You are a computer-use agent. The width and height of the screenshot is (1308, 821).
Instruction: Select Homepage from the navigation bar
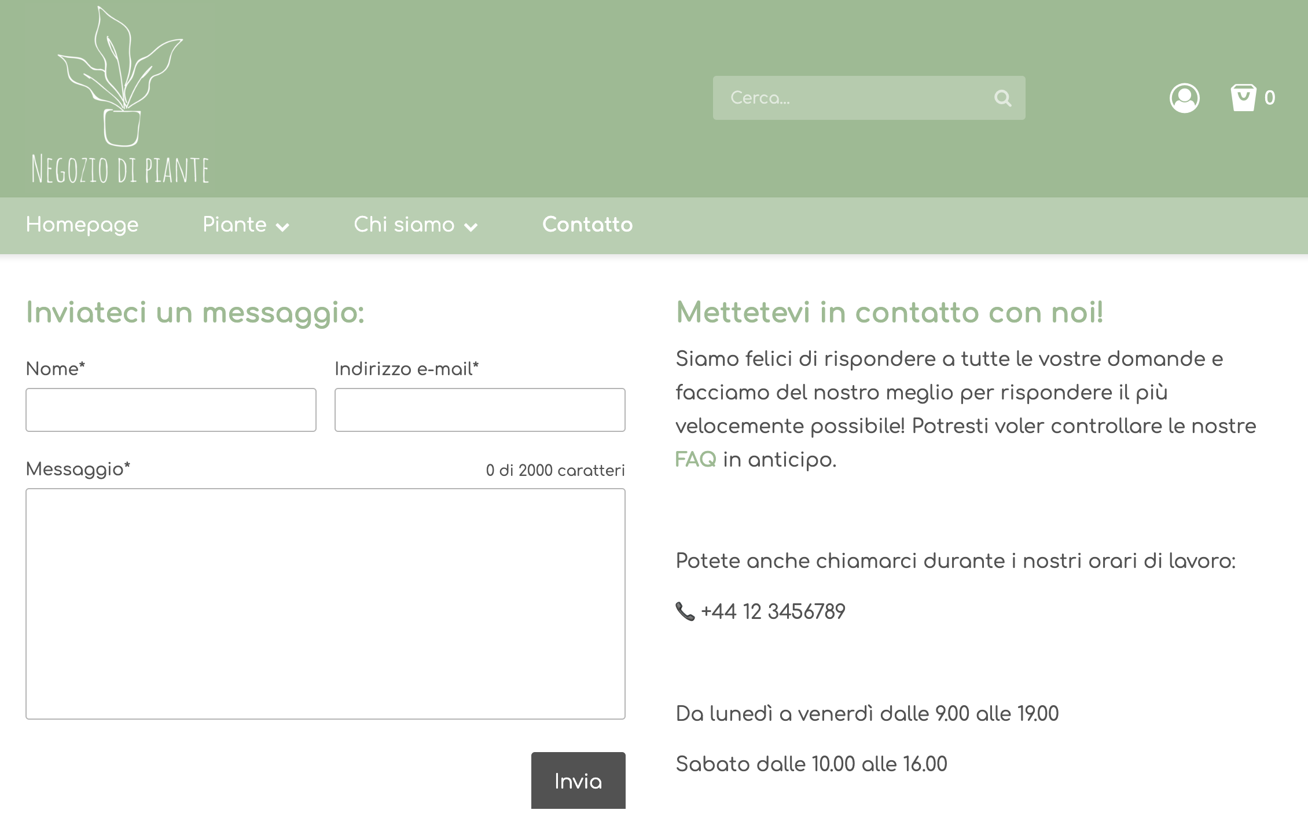click(82, 225)
